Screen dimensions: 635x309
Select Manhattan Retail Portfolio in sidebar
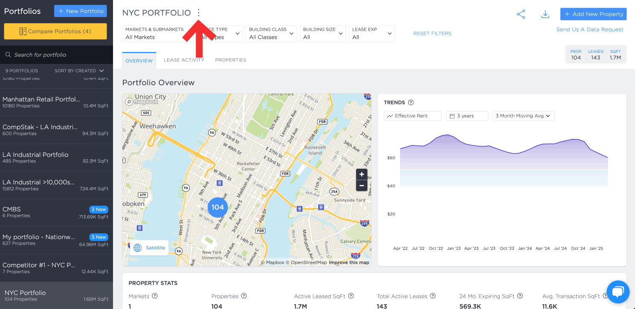point(56,102)
